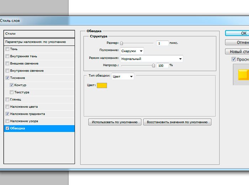
Task: Click the Непрозр. opacity slider handle
Action: [x=153, y=65]
